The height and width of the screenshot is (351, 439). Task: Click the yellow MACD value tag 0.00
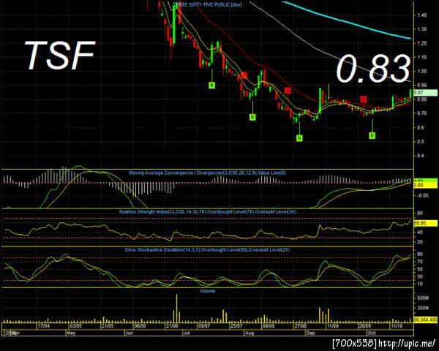[425, 185]
